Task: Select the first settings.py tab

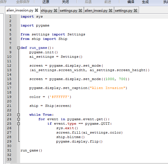Action: pyautogui.click(x=68, y=11)
